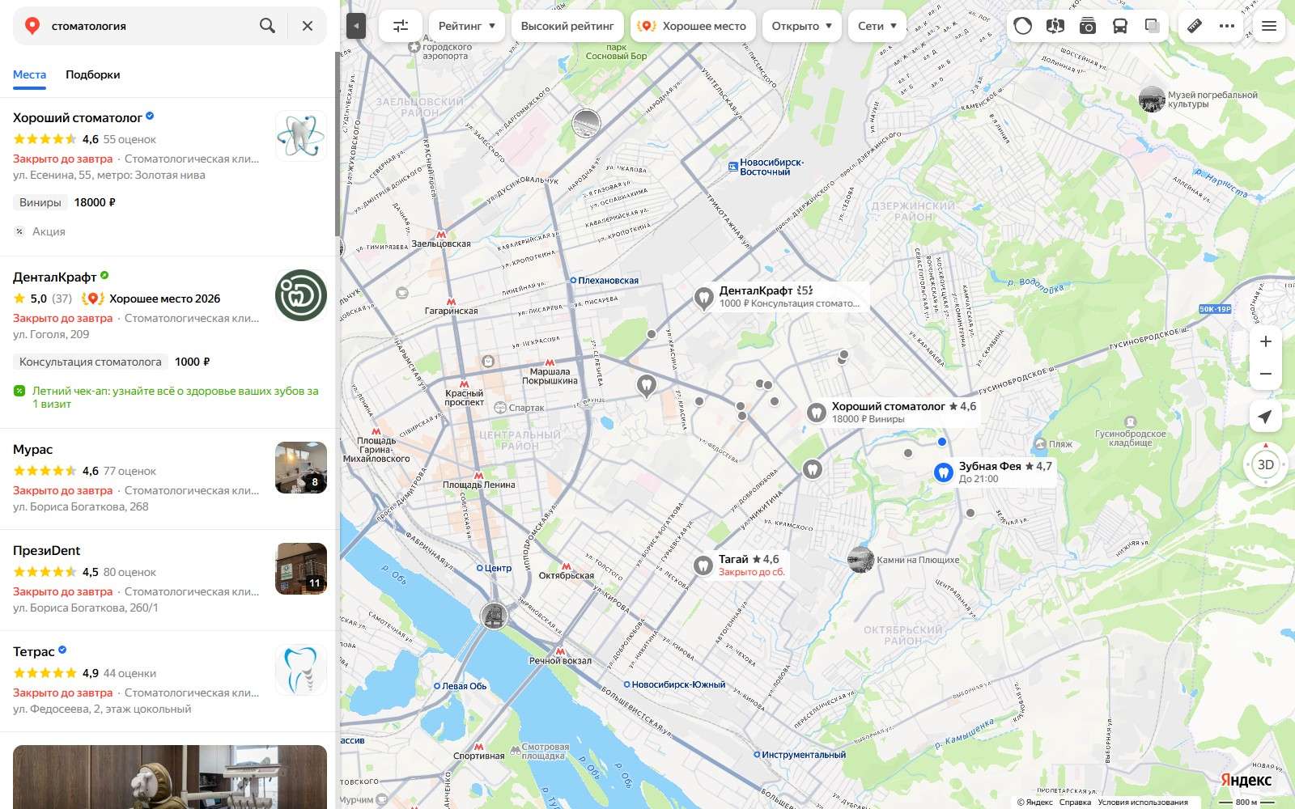Show map photos layer icon

click(1088, 26)
